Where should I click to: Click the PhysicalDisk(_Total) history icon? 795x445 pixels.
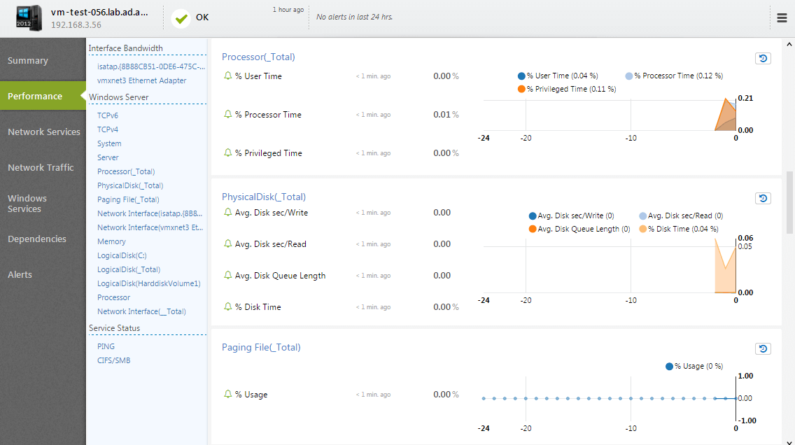tap(763, 198)
